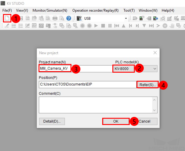Click the ladder document icon right of Save

coord(27,18)
